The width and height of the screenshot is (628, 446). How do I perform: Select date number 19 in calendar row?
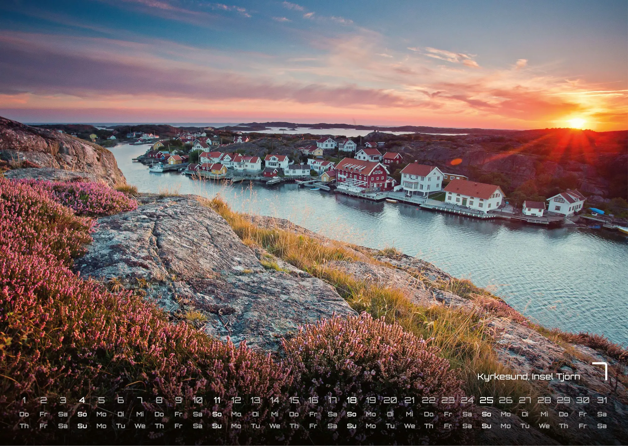click(371, 400)
